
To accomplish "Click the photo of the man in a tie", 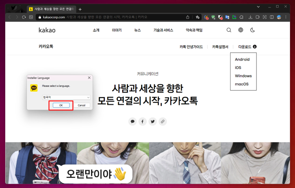I will pyautogui.click(x=185, y=163).
